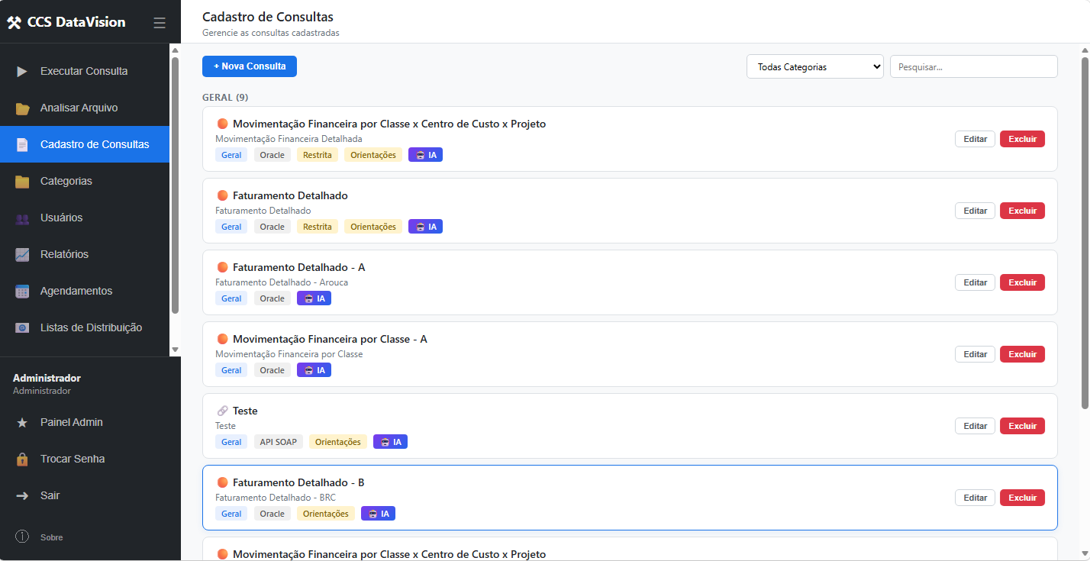Click the Painel Admin star icon

[x=22, y=423]
